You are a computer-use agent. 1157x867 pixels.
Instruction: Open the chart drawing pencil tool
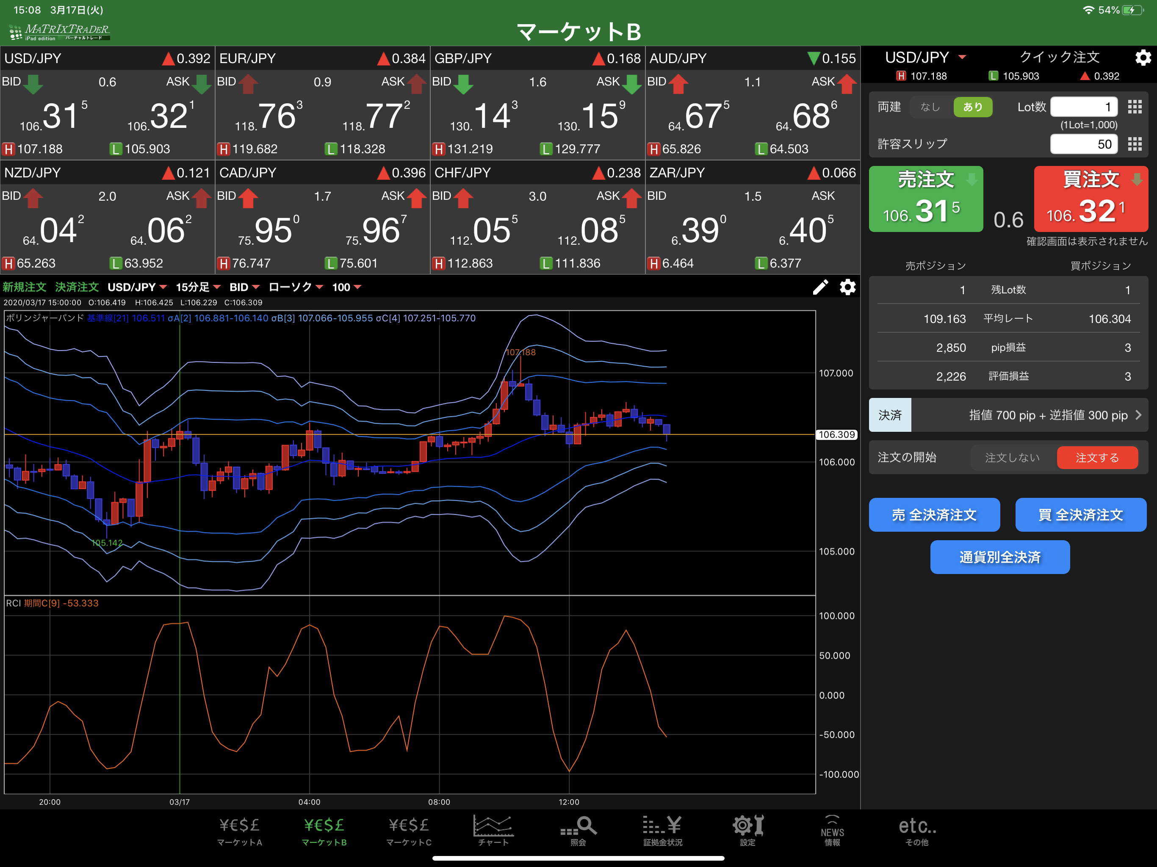[820, 287]
